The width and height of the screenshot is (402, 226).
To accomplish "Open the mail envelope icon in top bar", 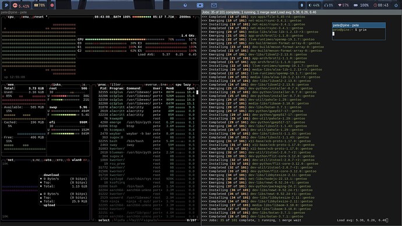I will click(x=214, y=5).
